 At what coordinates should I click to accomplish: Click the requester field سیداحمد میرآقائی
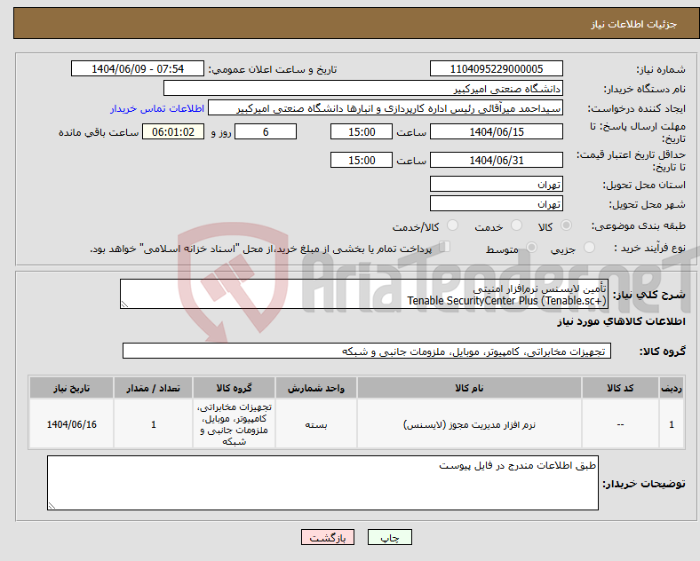coord(386,108)
